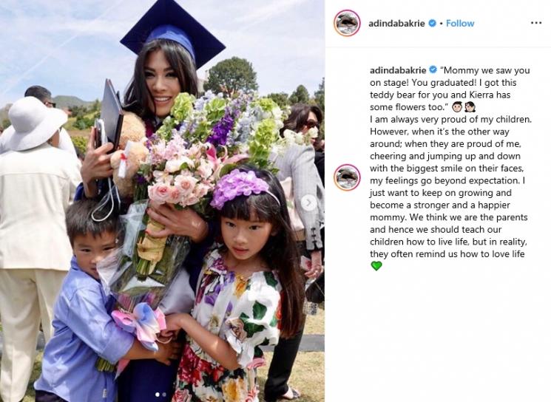Click the graduation photo image

point(163,201)
